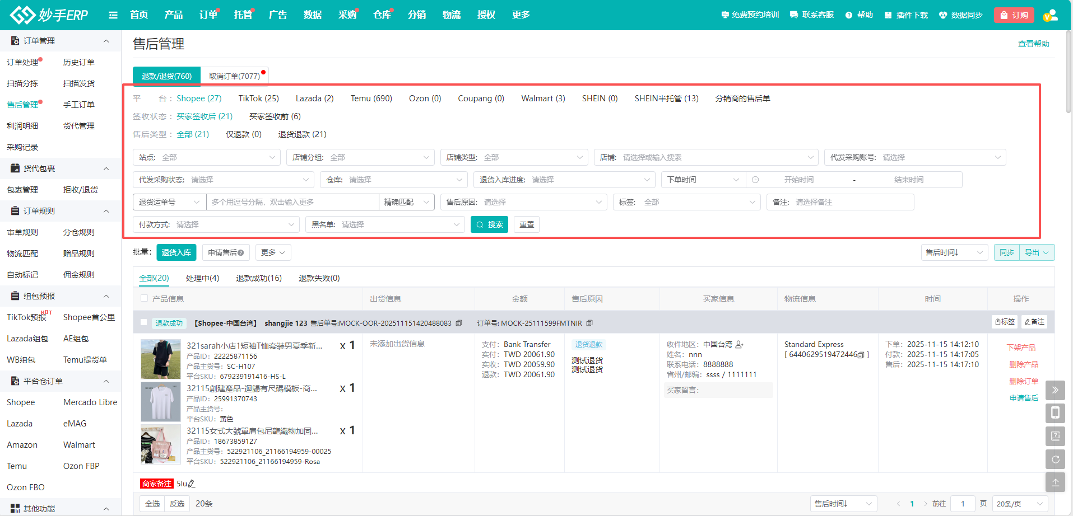Screen dimensions: 1073x516
Task: Check the box for the shangjie 123 order
Action: pyautogui.click(x=144, y=323)
